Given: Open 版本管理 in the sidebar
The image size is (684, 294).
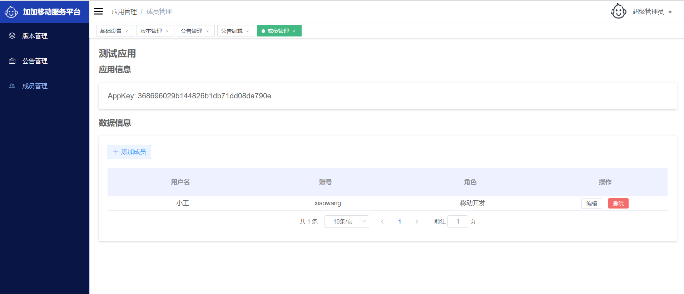Looking at the screenshot, I should pos(35,36).
